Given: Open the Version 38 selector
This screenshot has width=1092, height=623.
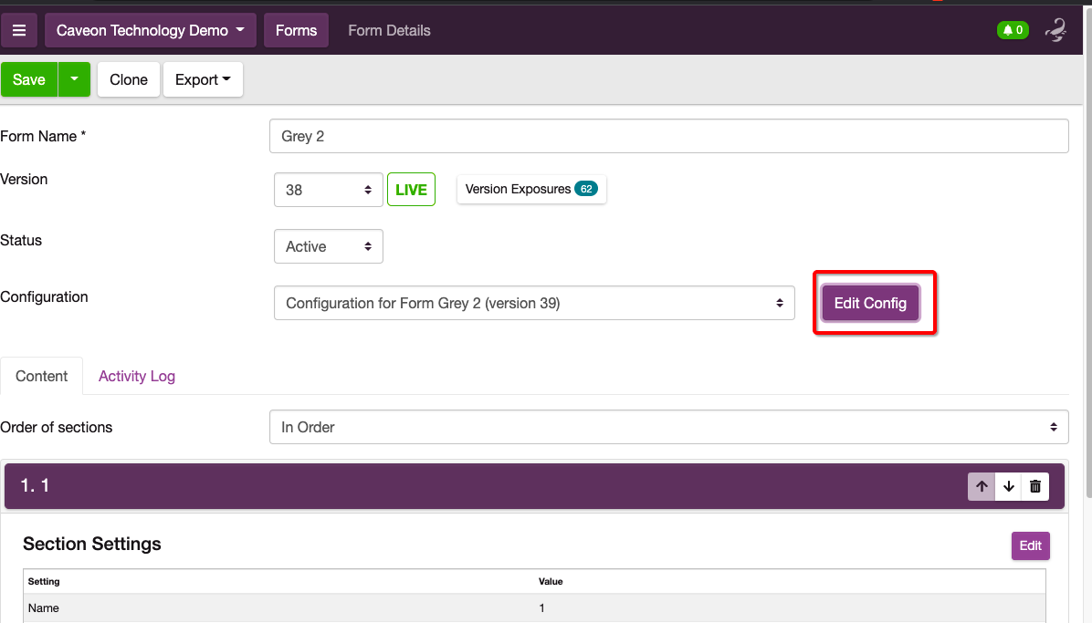Looking at the screenshot, I should (329, 190).
